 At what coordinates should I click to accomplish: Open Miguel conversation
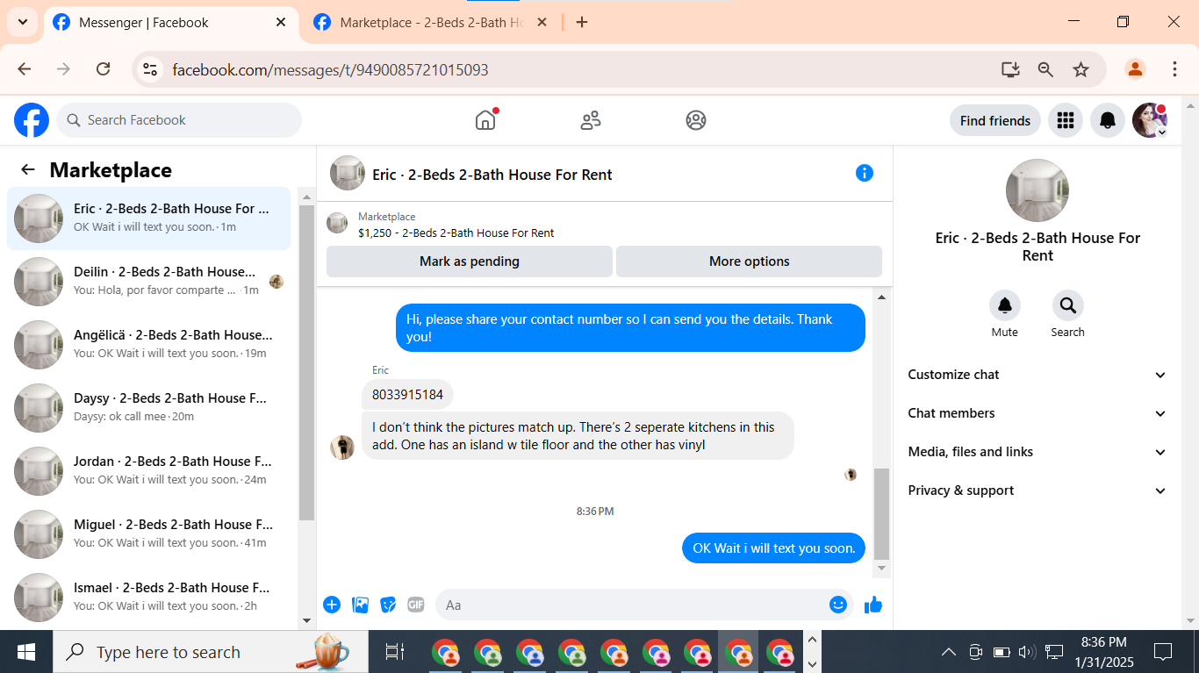[149, 534]
